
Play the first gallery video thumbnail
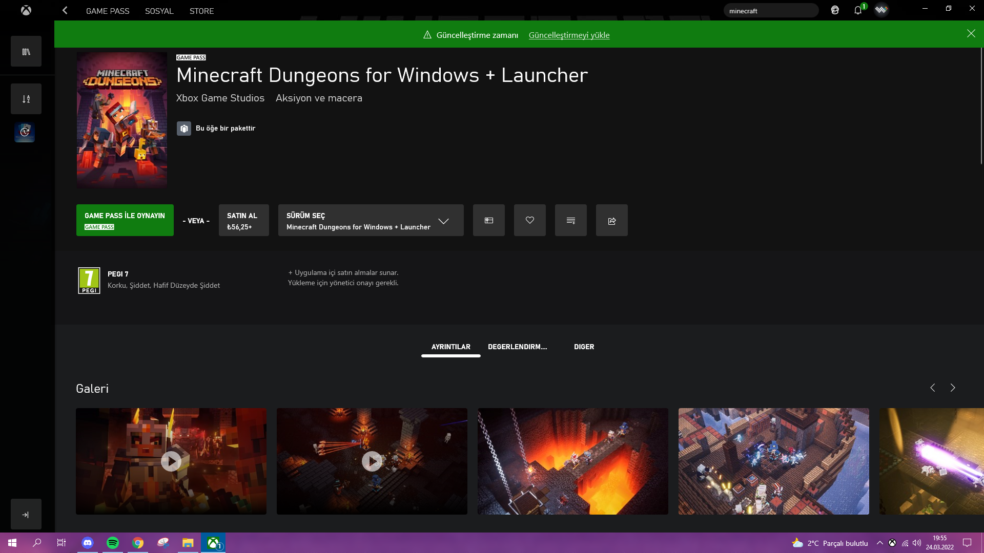(x=171, y=461)
